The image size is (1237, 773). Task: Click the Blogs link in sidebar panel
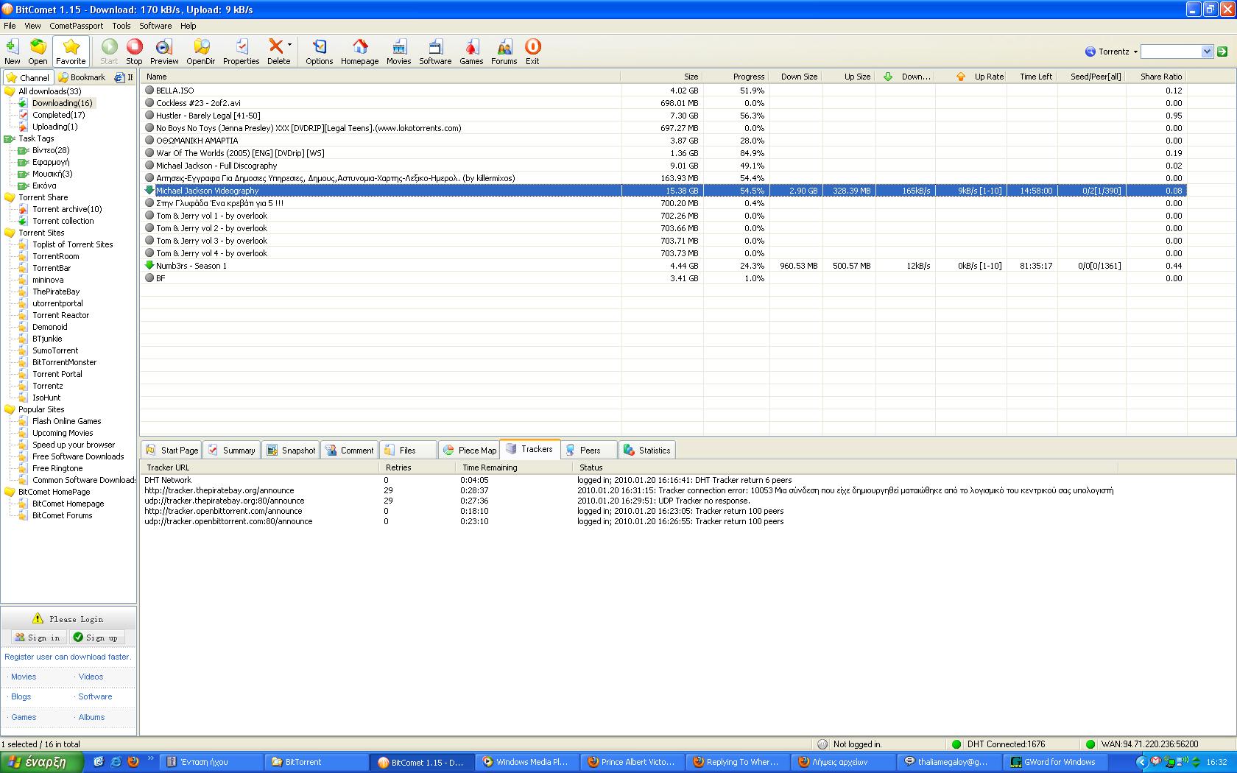pos(21,696)
